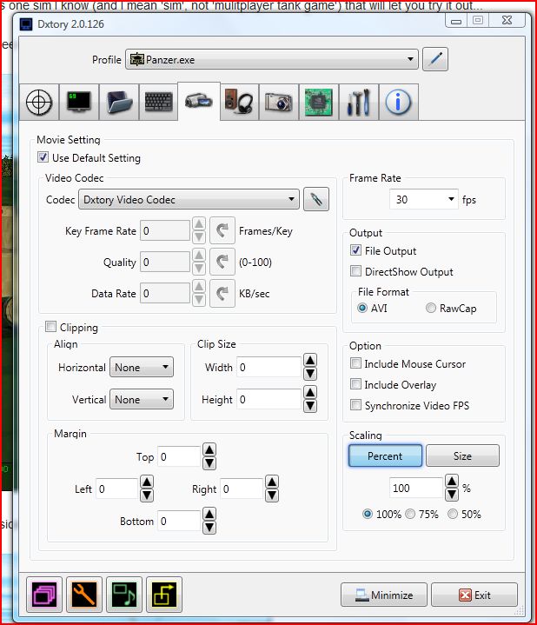537x625 pixels.
Task: Open the blue Information tab
Action: [398, 102]
